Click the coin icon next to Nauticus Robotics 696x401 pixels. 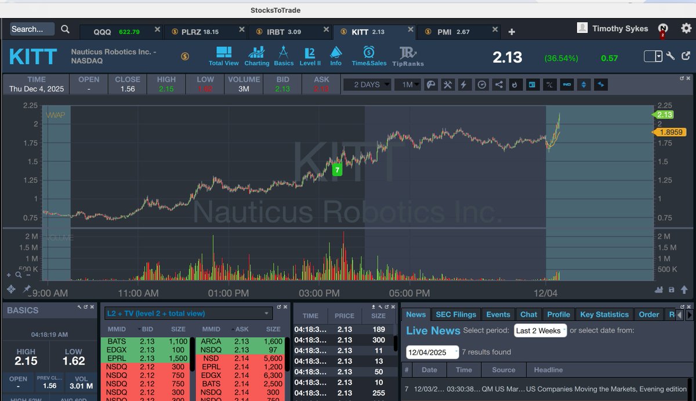tap(184, 56)
